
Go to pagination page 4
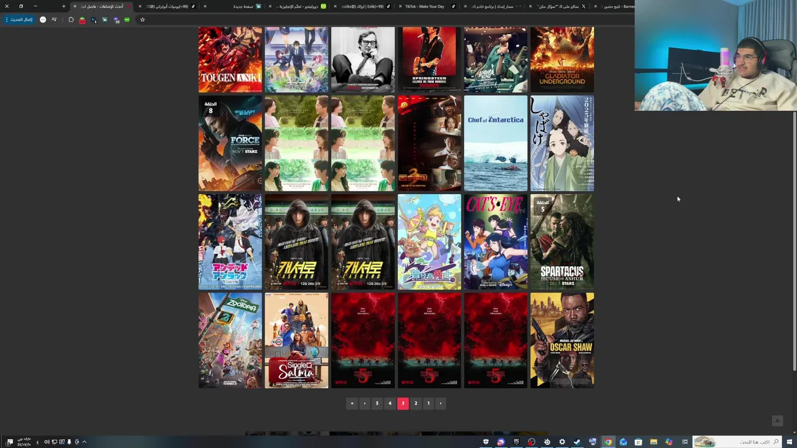390,403
